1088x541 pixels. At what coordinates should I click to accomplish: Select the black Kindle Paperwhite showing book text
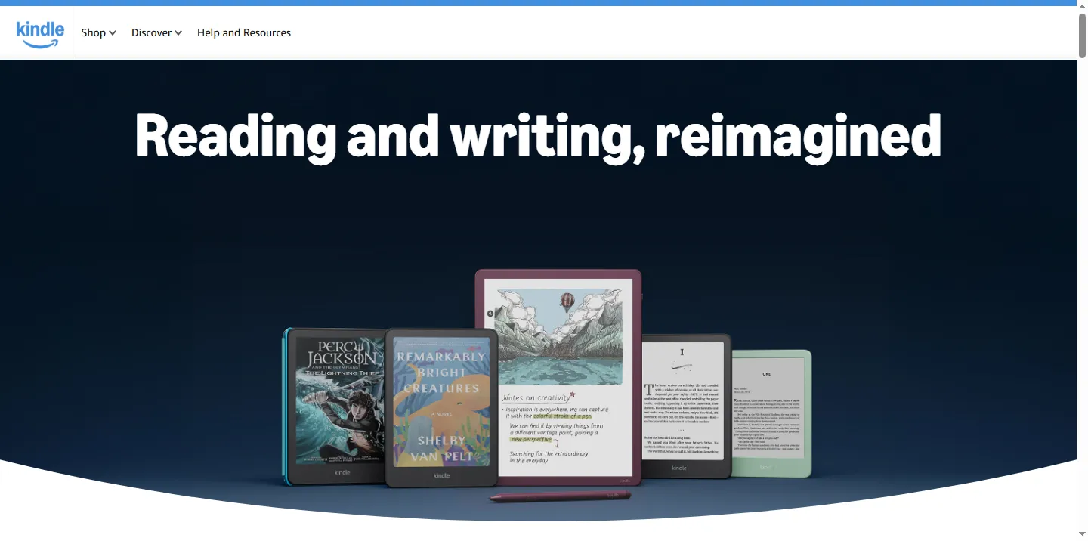pos(686,406)
